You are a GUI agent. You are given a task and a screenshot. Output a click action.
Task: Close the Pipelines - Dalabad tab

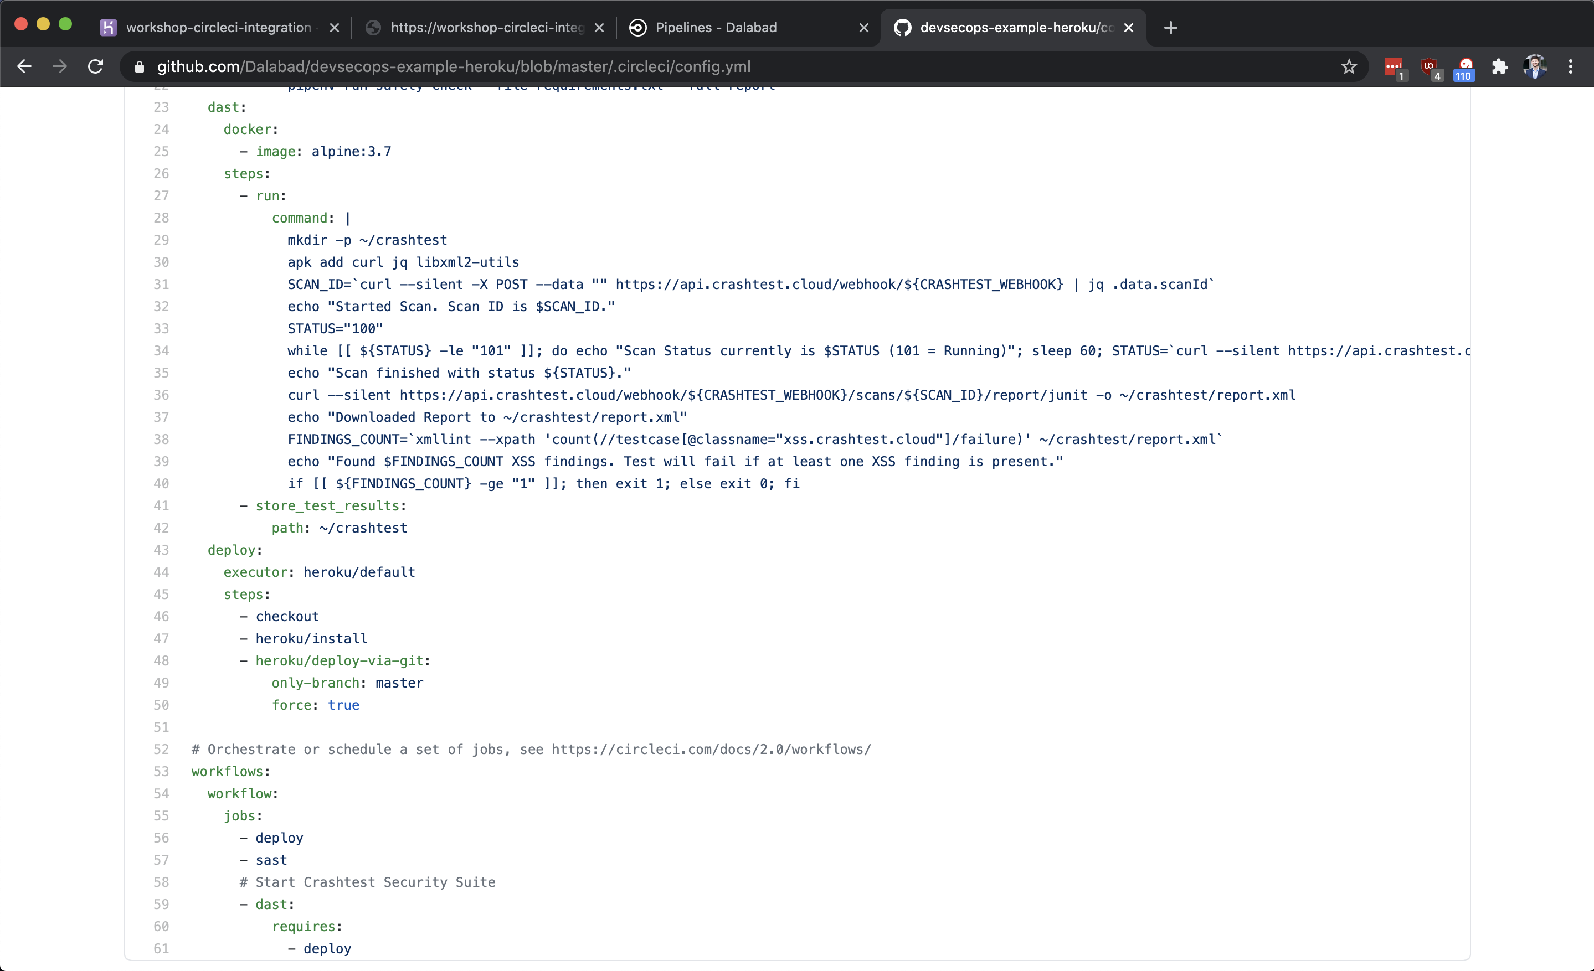point(863,28)
